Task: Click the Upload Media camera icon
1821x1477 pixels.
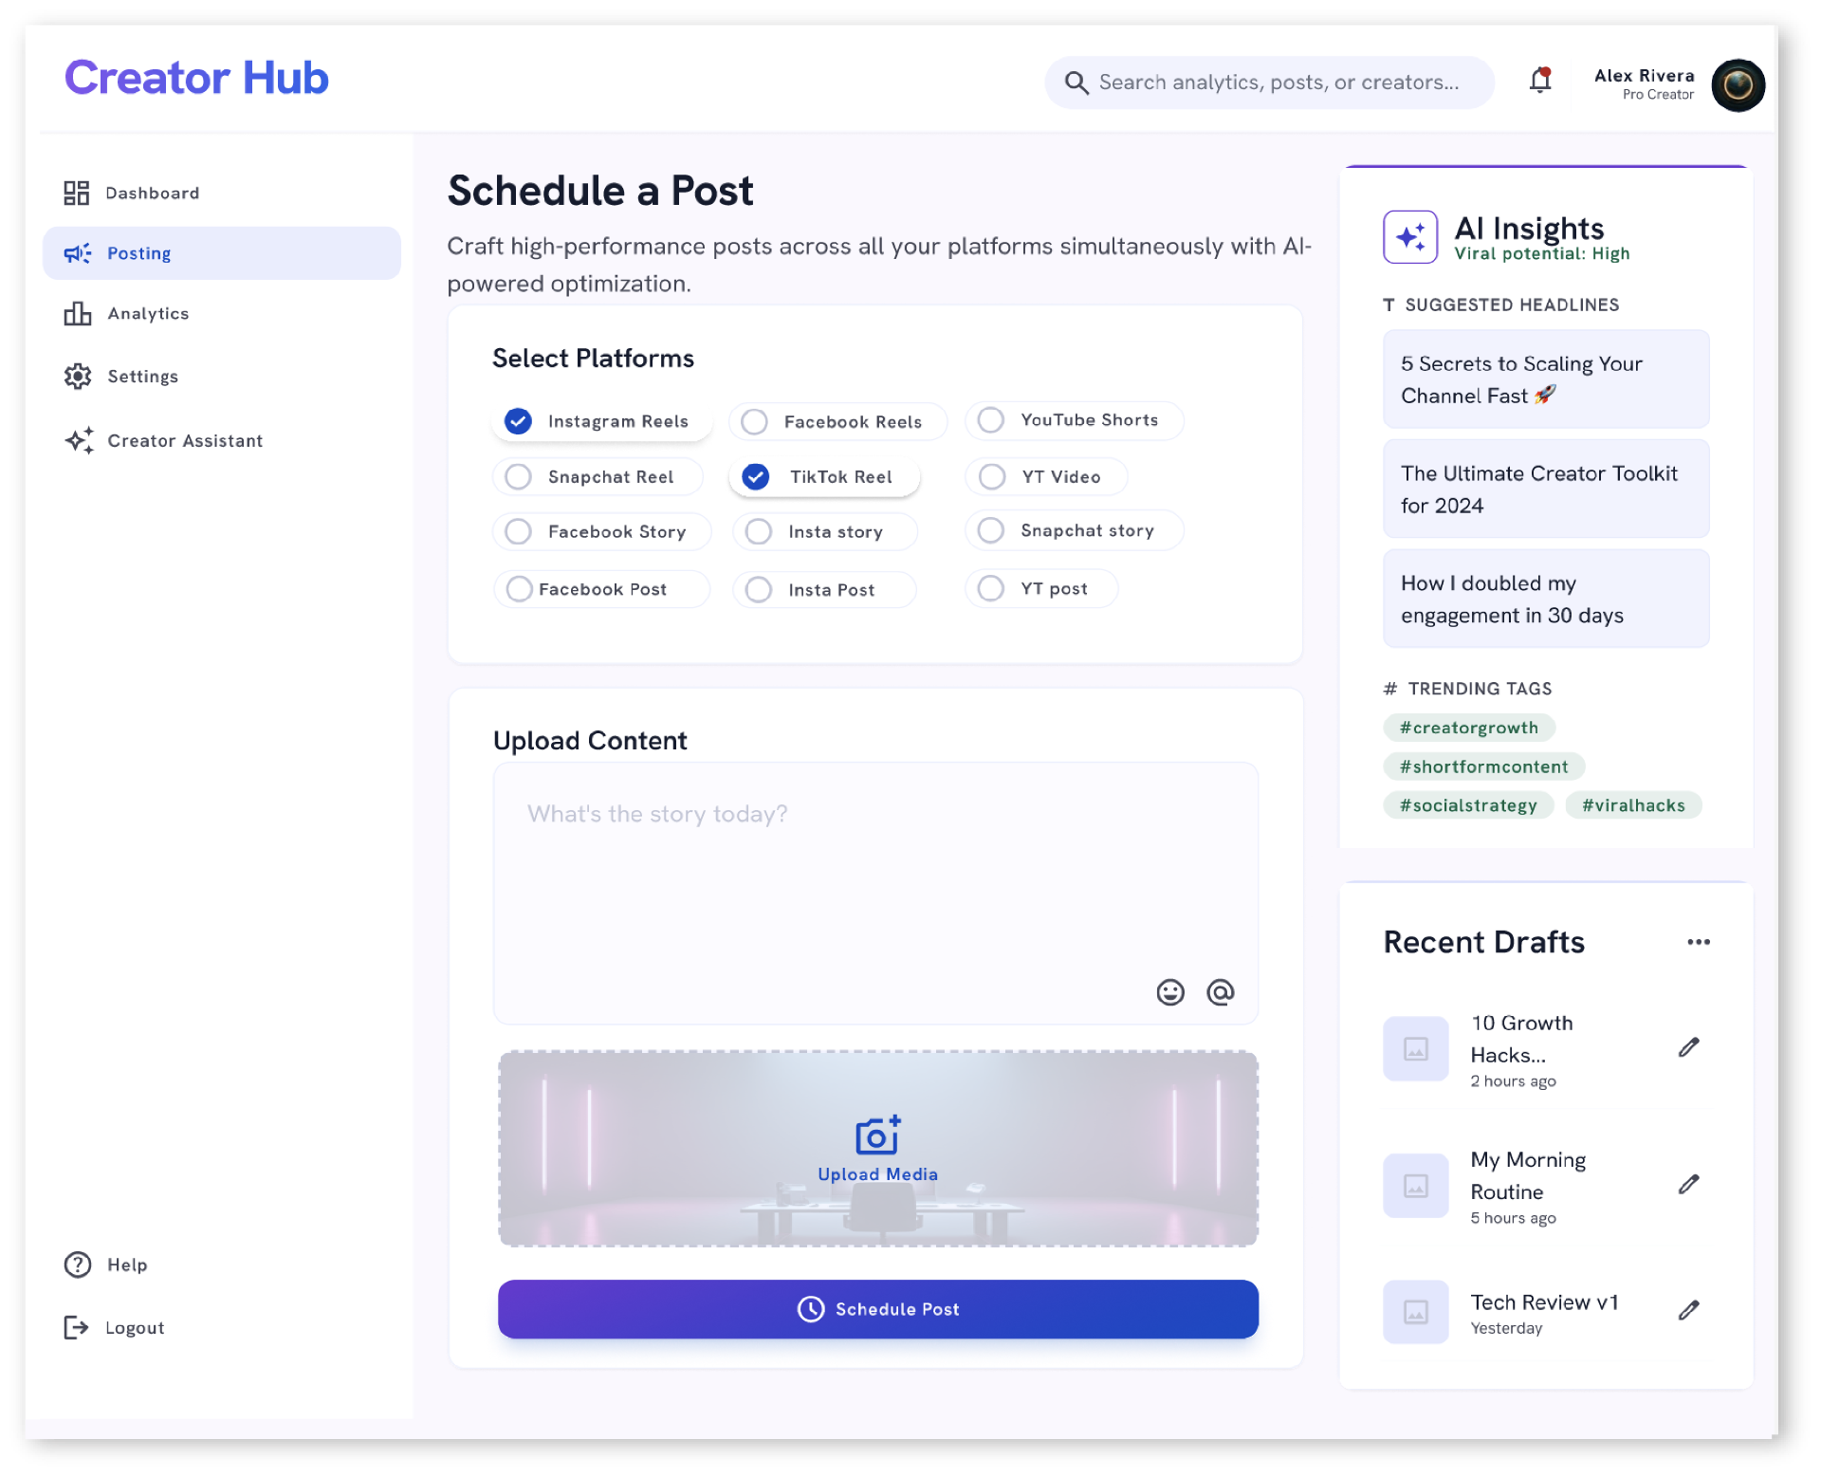Action: click(878, 1135)
